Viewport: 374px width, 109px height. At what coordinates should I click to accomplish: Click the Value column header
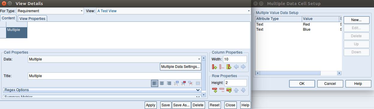pos(321,19)
